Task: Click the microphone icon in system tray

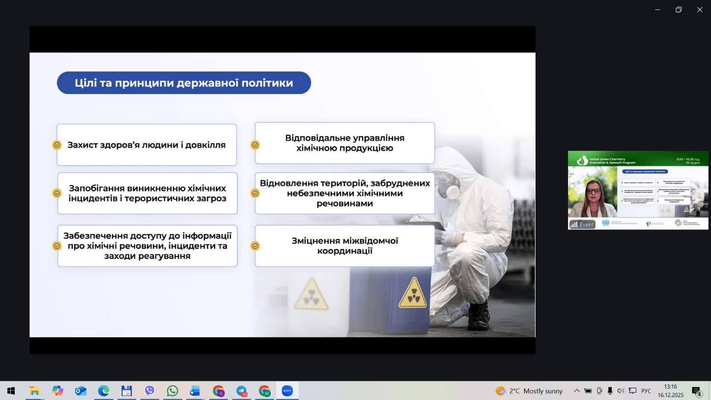Action: (610, 391)
